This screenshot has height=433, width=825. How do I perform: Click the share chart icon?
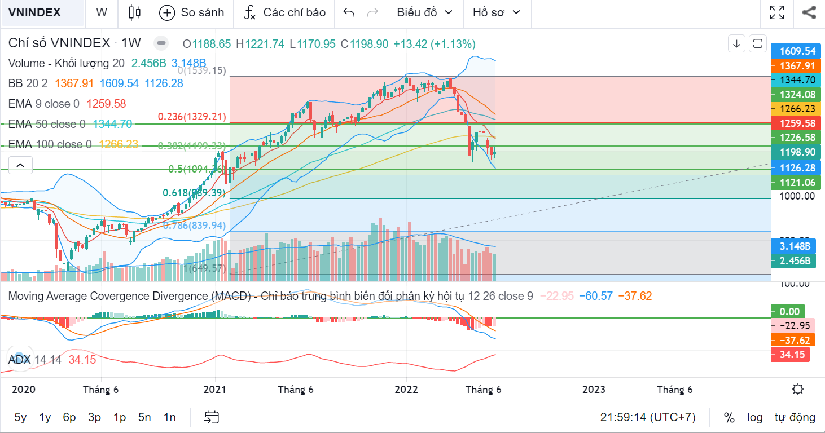[809, 12]
